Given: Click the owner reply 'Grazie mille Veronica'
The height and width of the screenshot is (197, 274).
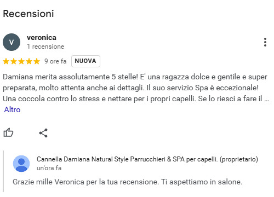Looking at the screenshot, I should coord(127,182).
